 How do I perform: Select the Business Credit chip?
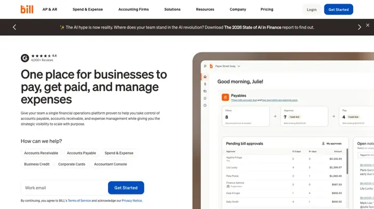(37, 164)
